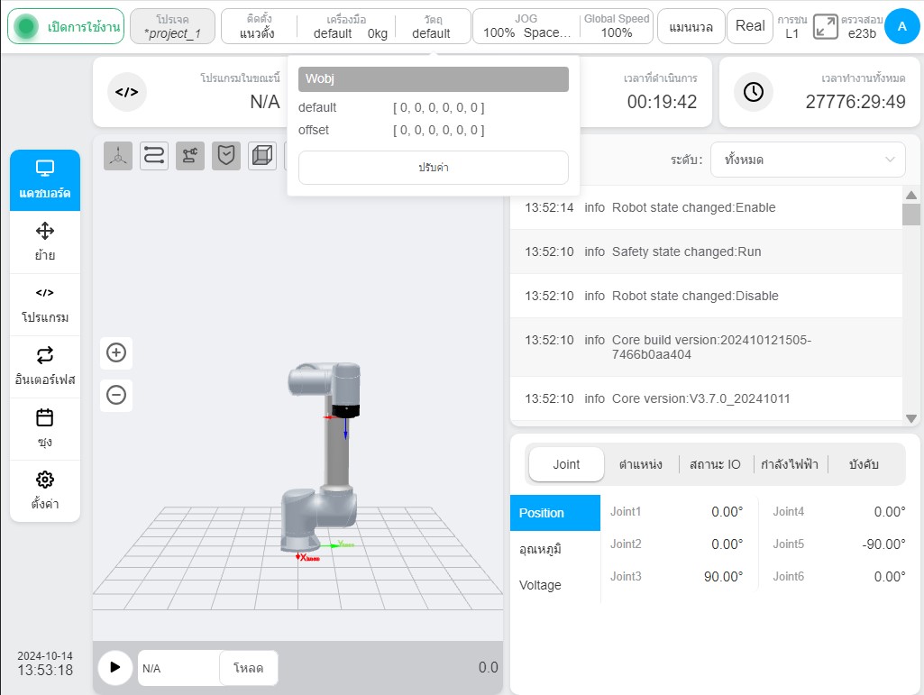Toggle the safety shield display icon
The width and height of the screenshot is (924, 695).
(226, 156)
